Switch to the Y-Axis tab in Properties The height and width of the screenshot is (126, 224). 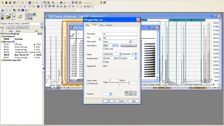point(101,25)
